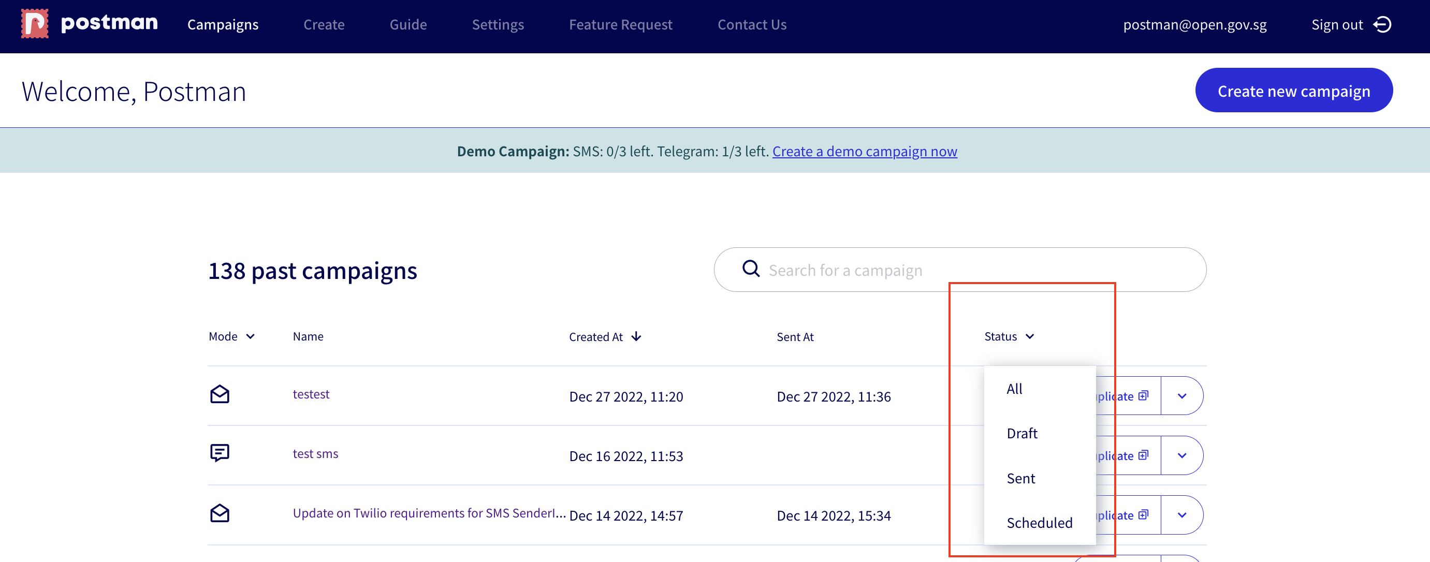
Task: Click email icon for Twilio update campaign
Action: tap(220, 513)
